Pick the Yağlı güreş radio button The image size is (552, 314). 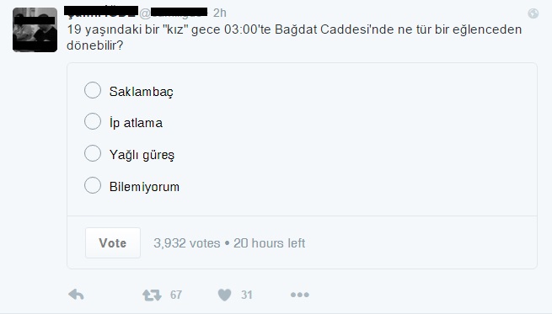tap(93, 153)
